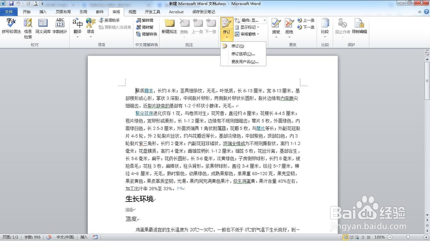430x241 pixels.
Task: Open the Translate (翻译) menu
Action: [x=77, y=28]
